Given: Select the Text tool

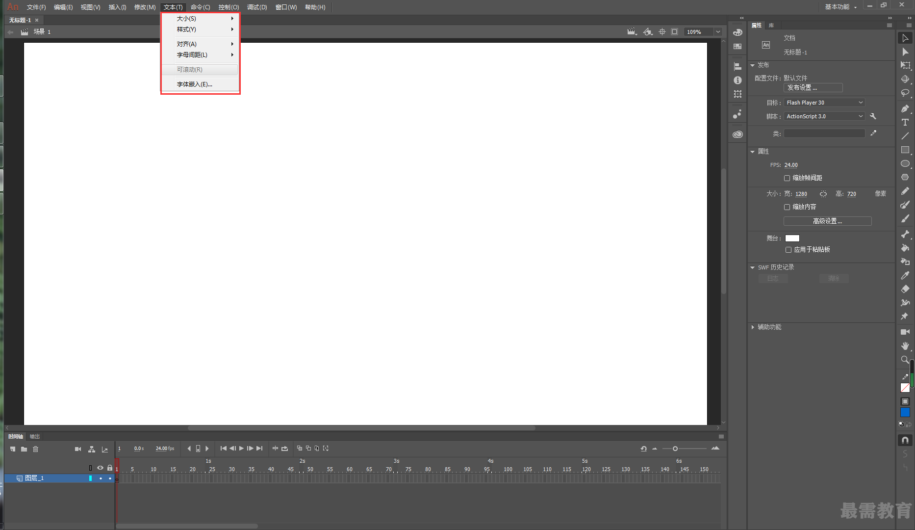Looking at the screenshot, I should pyautogui.click(x=905, y=122).
